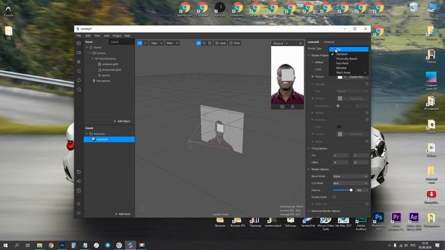The width and height of the screenshot is (445, 250).
Task: Click the stop square icon in left sidebar
Action: (x=79, y=71)
